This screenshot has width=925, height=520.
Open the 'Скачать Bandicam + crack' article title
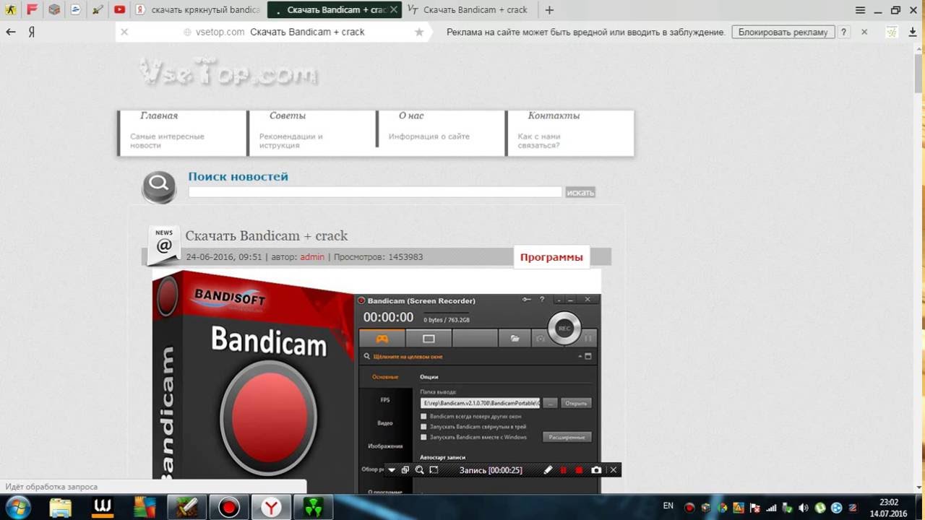coord(267,235)
